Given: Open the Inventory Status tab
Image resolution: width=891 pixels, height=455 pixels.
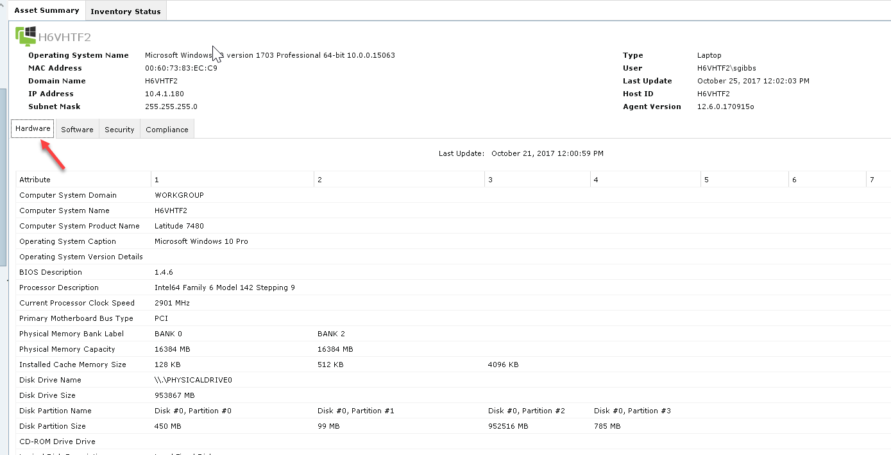Looking at the screenshot, I should click(126, 11).
